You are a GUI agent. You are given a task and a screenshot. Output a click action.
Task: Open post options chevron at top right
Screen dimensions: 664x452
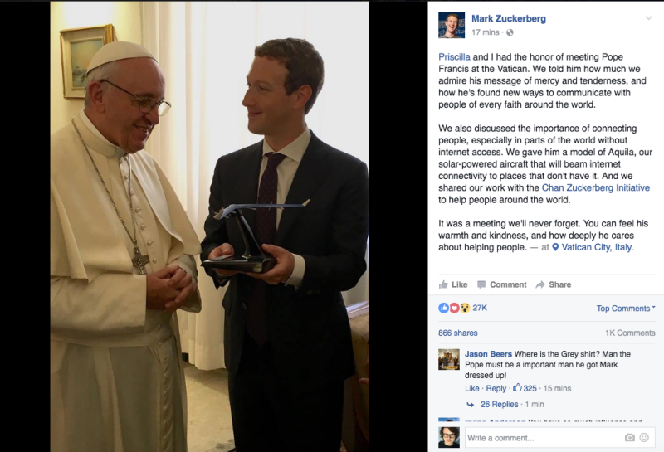point(648,18)
